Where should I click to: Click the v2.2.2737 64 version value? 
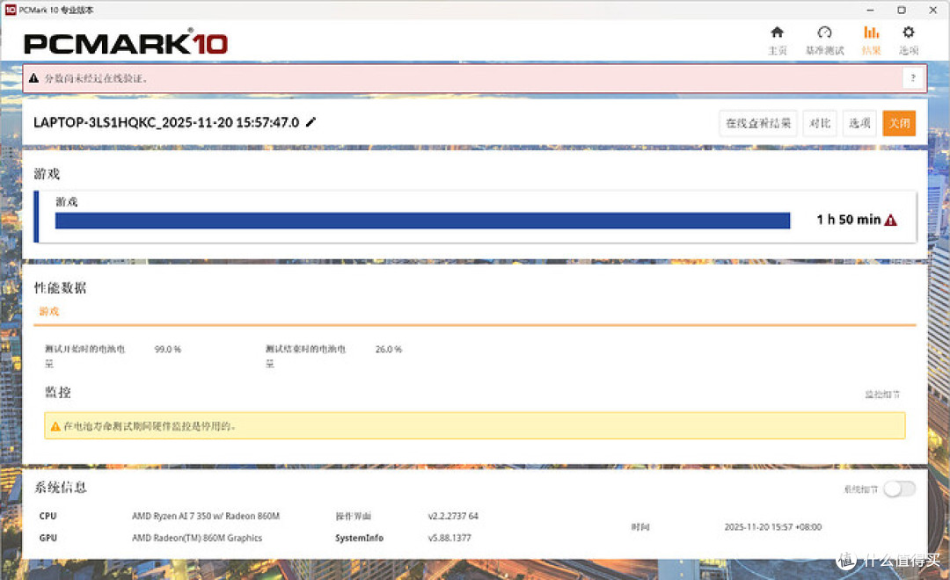pos(453,516)
